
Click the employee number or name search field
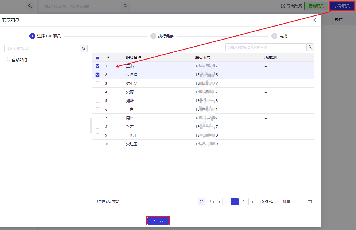pos(266,47)
